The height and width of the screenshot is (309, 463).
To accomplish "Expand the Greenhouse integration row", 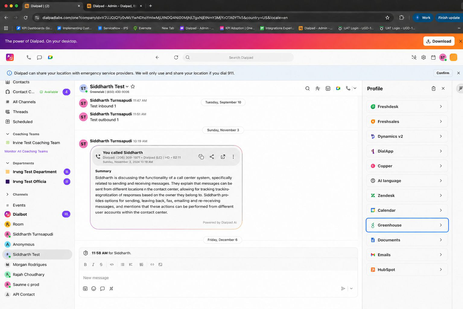I will [407, 225].
